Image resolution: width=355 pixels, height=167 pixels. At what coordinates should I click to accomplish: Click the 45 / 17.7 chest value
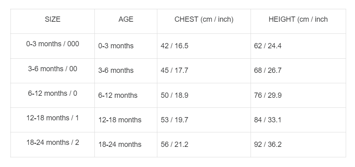pos(174,70)
